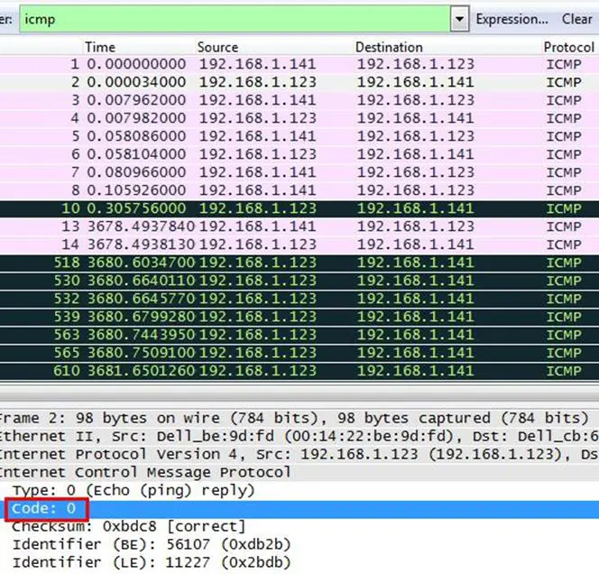Click the Clear filter button
This screenshot has width=599, height=574.
pos(577,19)
